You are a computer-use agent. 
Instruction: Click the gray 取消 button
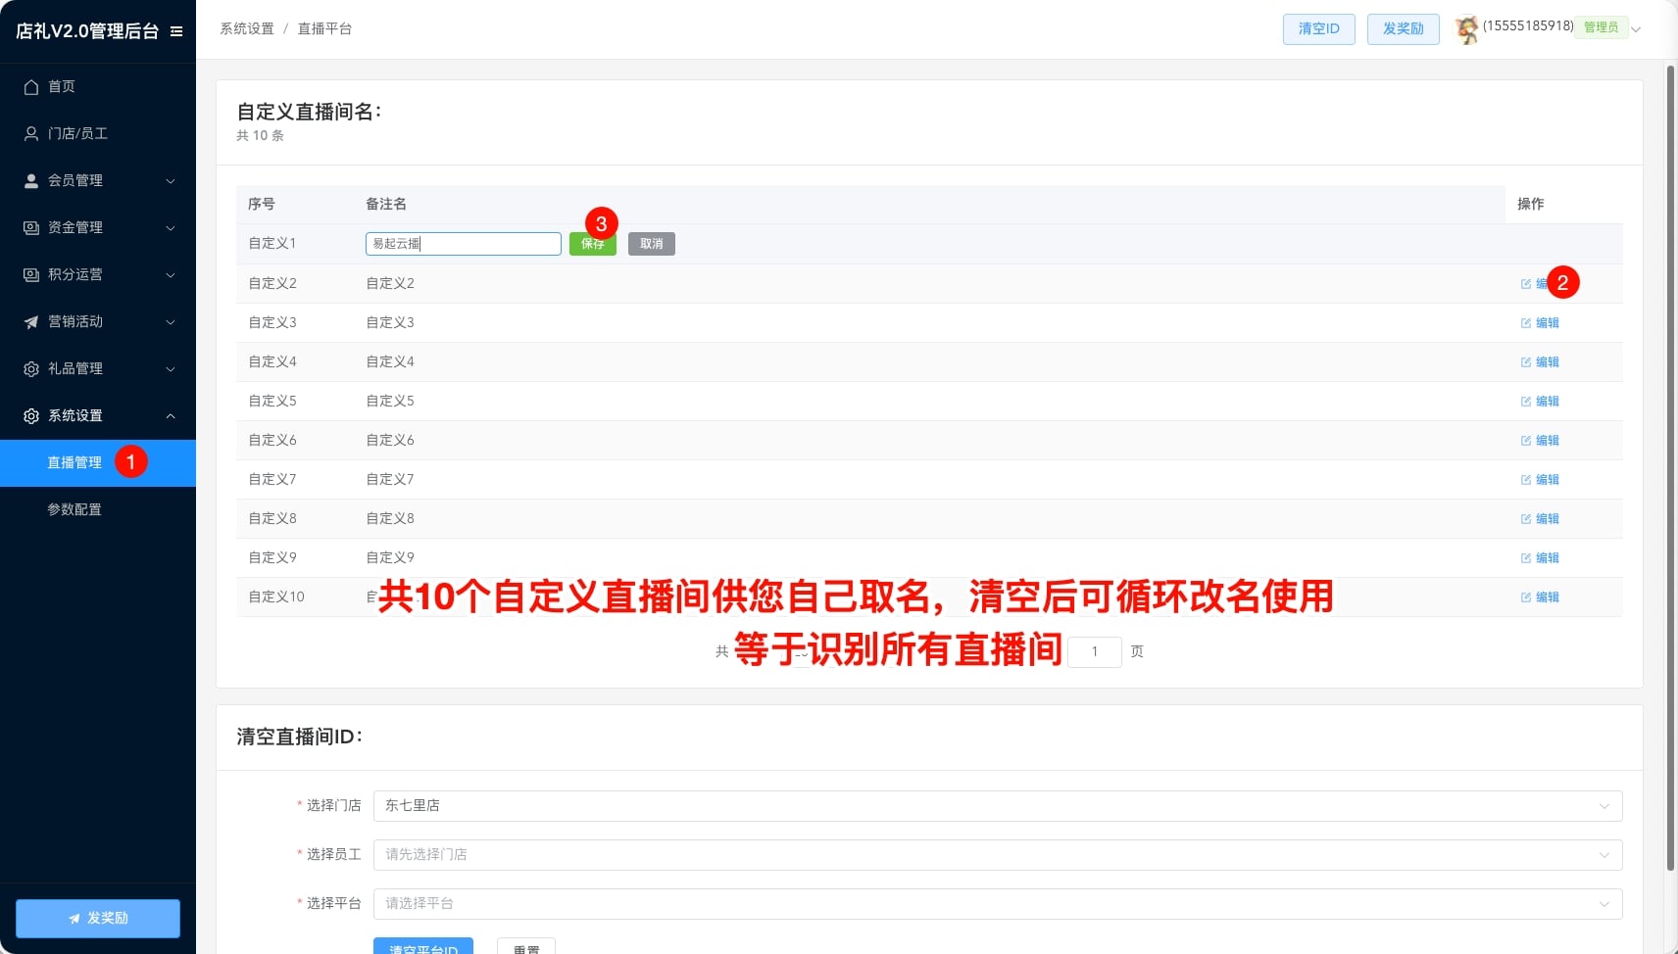[651, 244]
